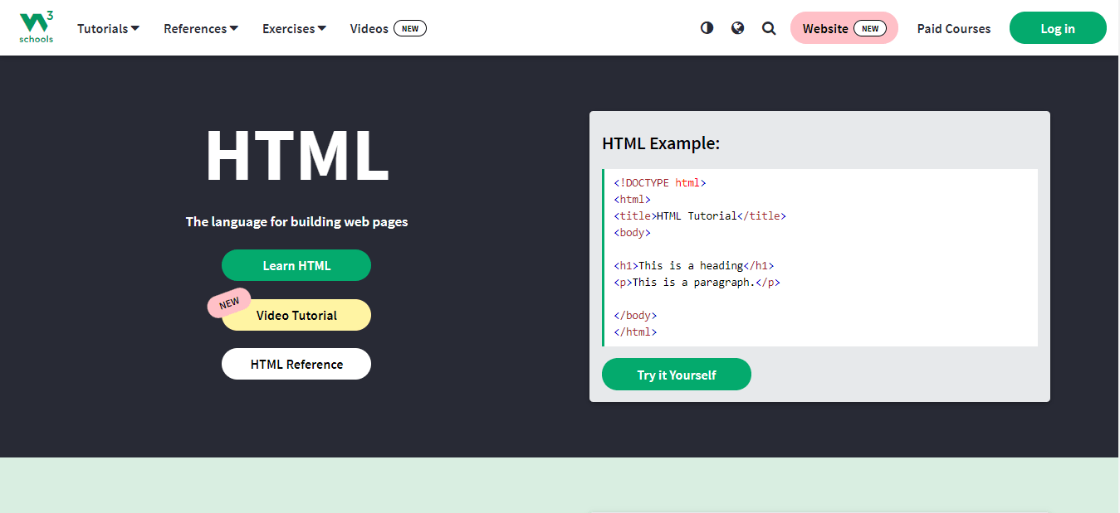Click the pink Website pill button
1120x513 pixels.
[844, 27]
